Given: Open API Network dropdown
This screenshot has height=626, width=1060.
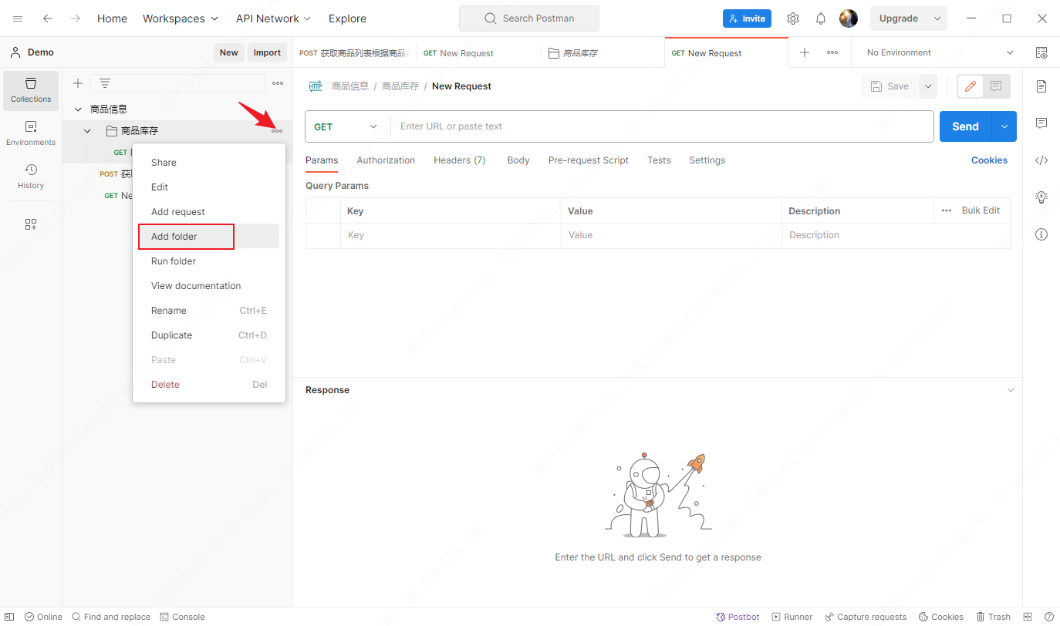Looking at the screenshot, I should pos(273,19).
